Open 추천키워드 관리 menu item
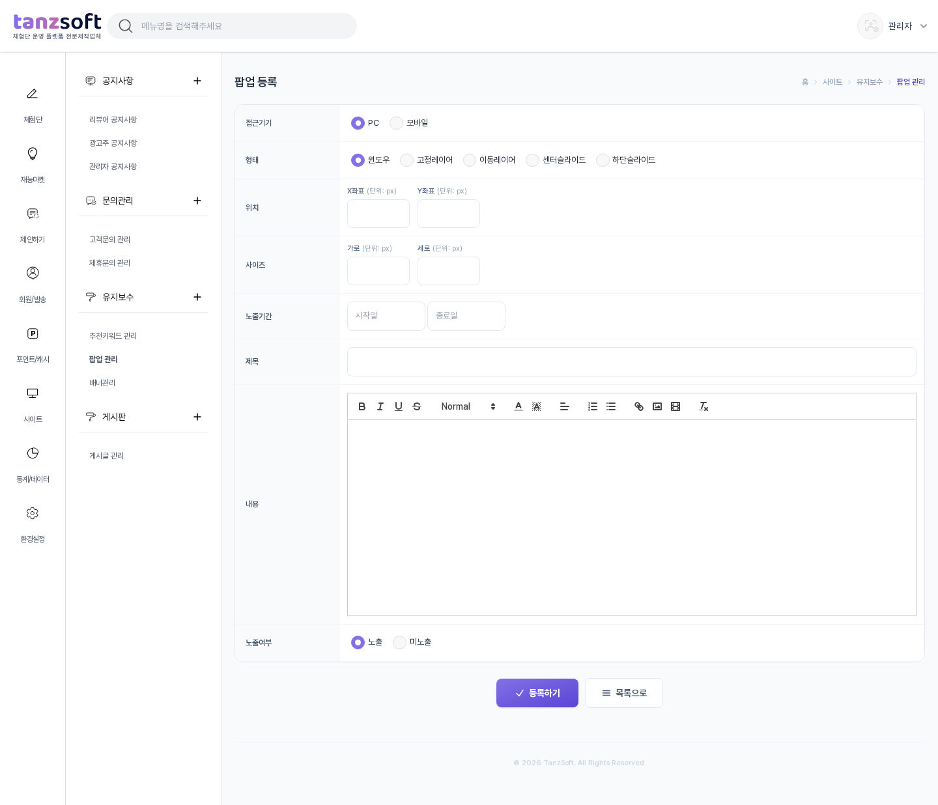Viewport: 938px width, 805px height. 113,336
